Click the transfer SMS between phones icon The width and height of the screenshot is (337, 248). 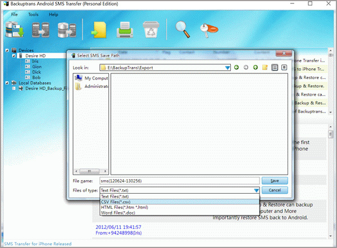point(40,30)
